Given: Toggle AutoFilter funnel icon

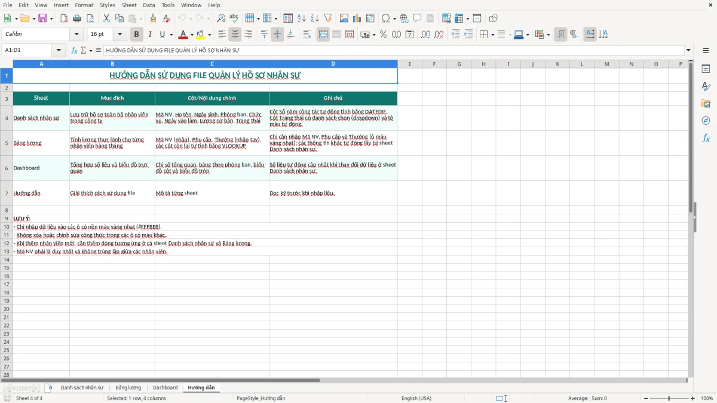Looking at the screenshot, I should (328, 19).
